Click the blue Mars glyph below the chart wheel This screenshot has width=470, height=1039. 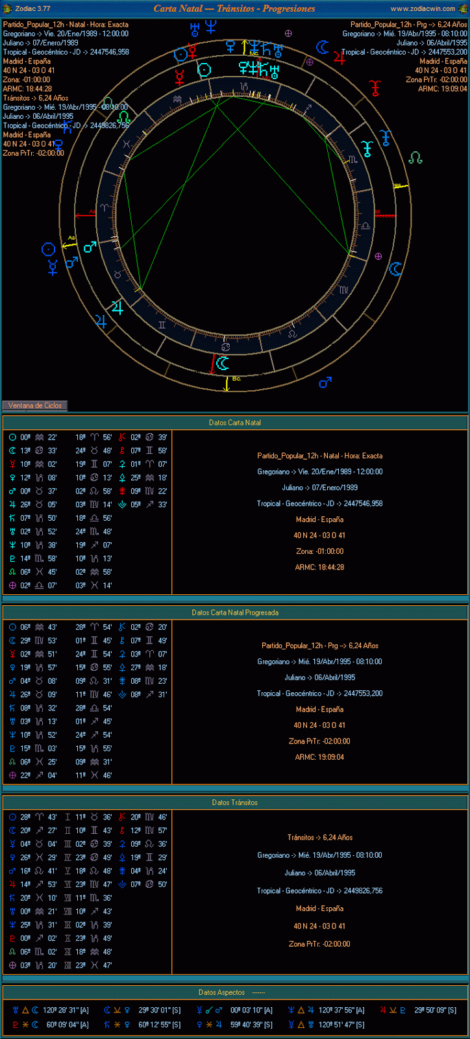(x=325, y=382)
